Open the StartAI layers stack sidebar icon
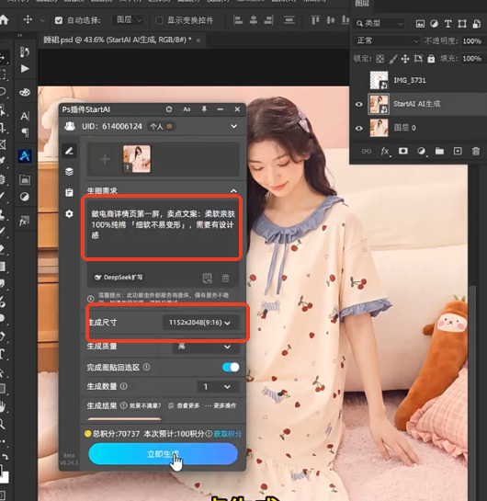The height and width of the screenshot is (501, 487). (x=69, y=172)
